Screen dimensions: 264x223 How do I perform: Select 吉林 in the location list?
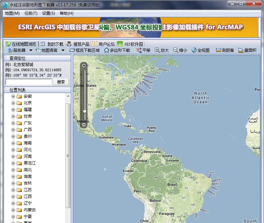pos(28,183)
